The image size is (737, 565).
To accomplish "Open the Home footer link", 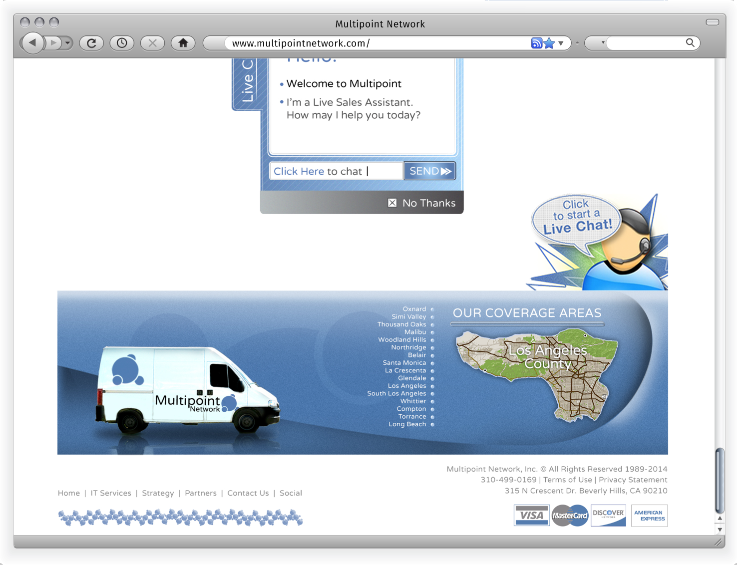I will pyautogui.click(x=69, y=493).
